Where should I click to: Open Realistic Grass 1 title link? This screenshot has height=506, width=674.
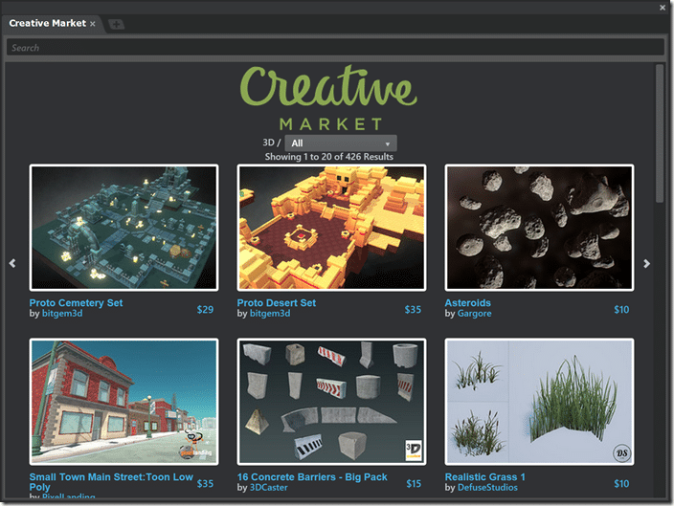[484, 476]
